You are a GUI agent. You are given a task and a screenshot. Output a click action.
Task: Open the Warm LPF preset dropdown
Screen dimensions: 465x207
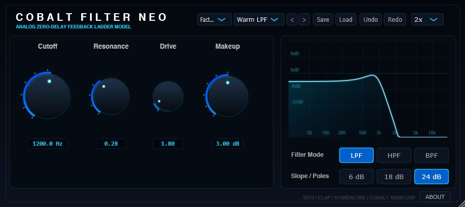(x=259, y=20)
